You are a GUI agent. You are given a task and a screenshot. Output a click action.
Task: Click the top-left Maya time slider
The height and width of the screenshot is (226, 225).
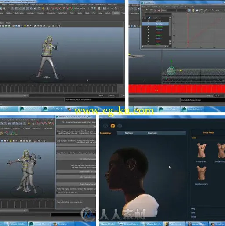[x=58, y=88]
